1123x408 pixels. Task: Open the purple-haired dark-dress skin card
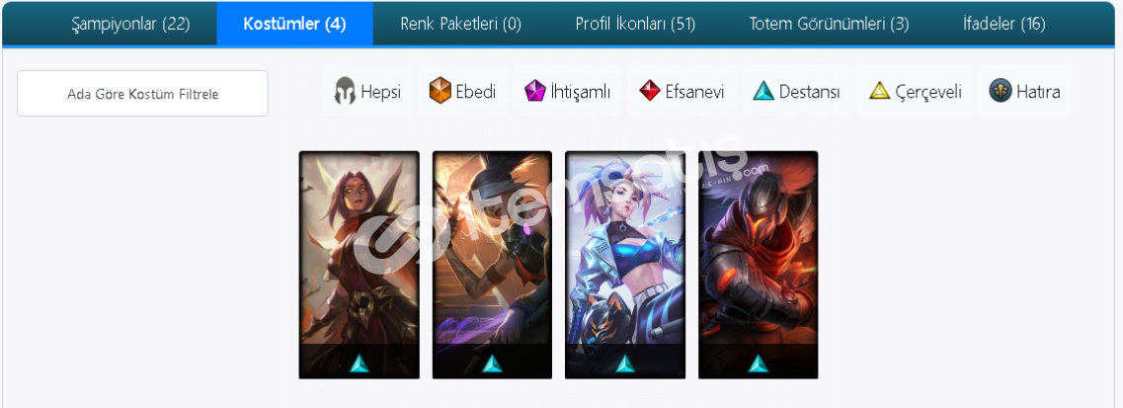point(359,265)
